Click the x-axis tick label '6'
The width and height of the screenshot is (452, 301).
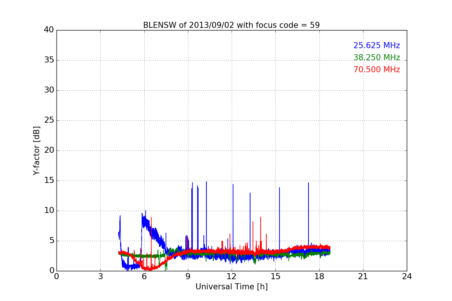coord(144,277)
